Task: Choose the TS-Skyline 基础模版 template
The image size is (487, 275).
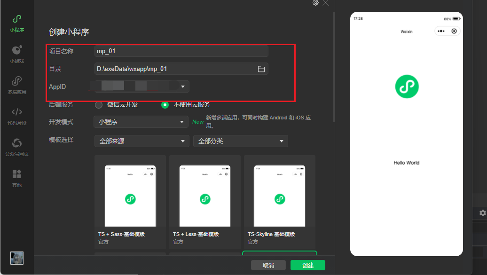Action: point(280,202)
